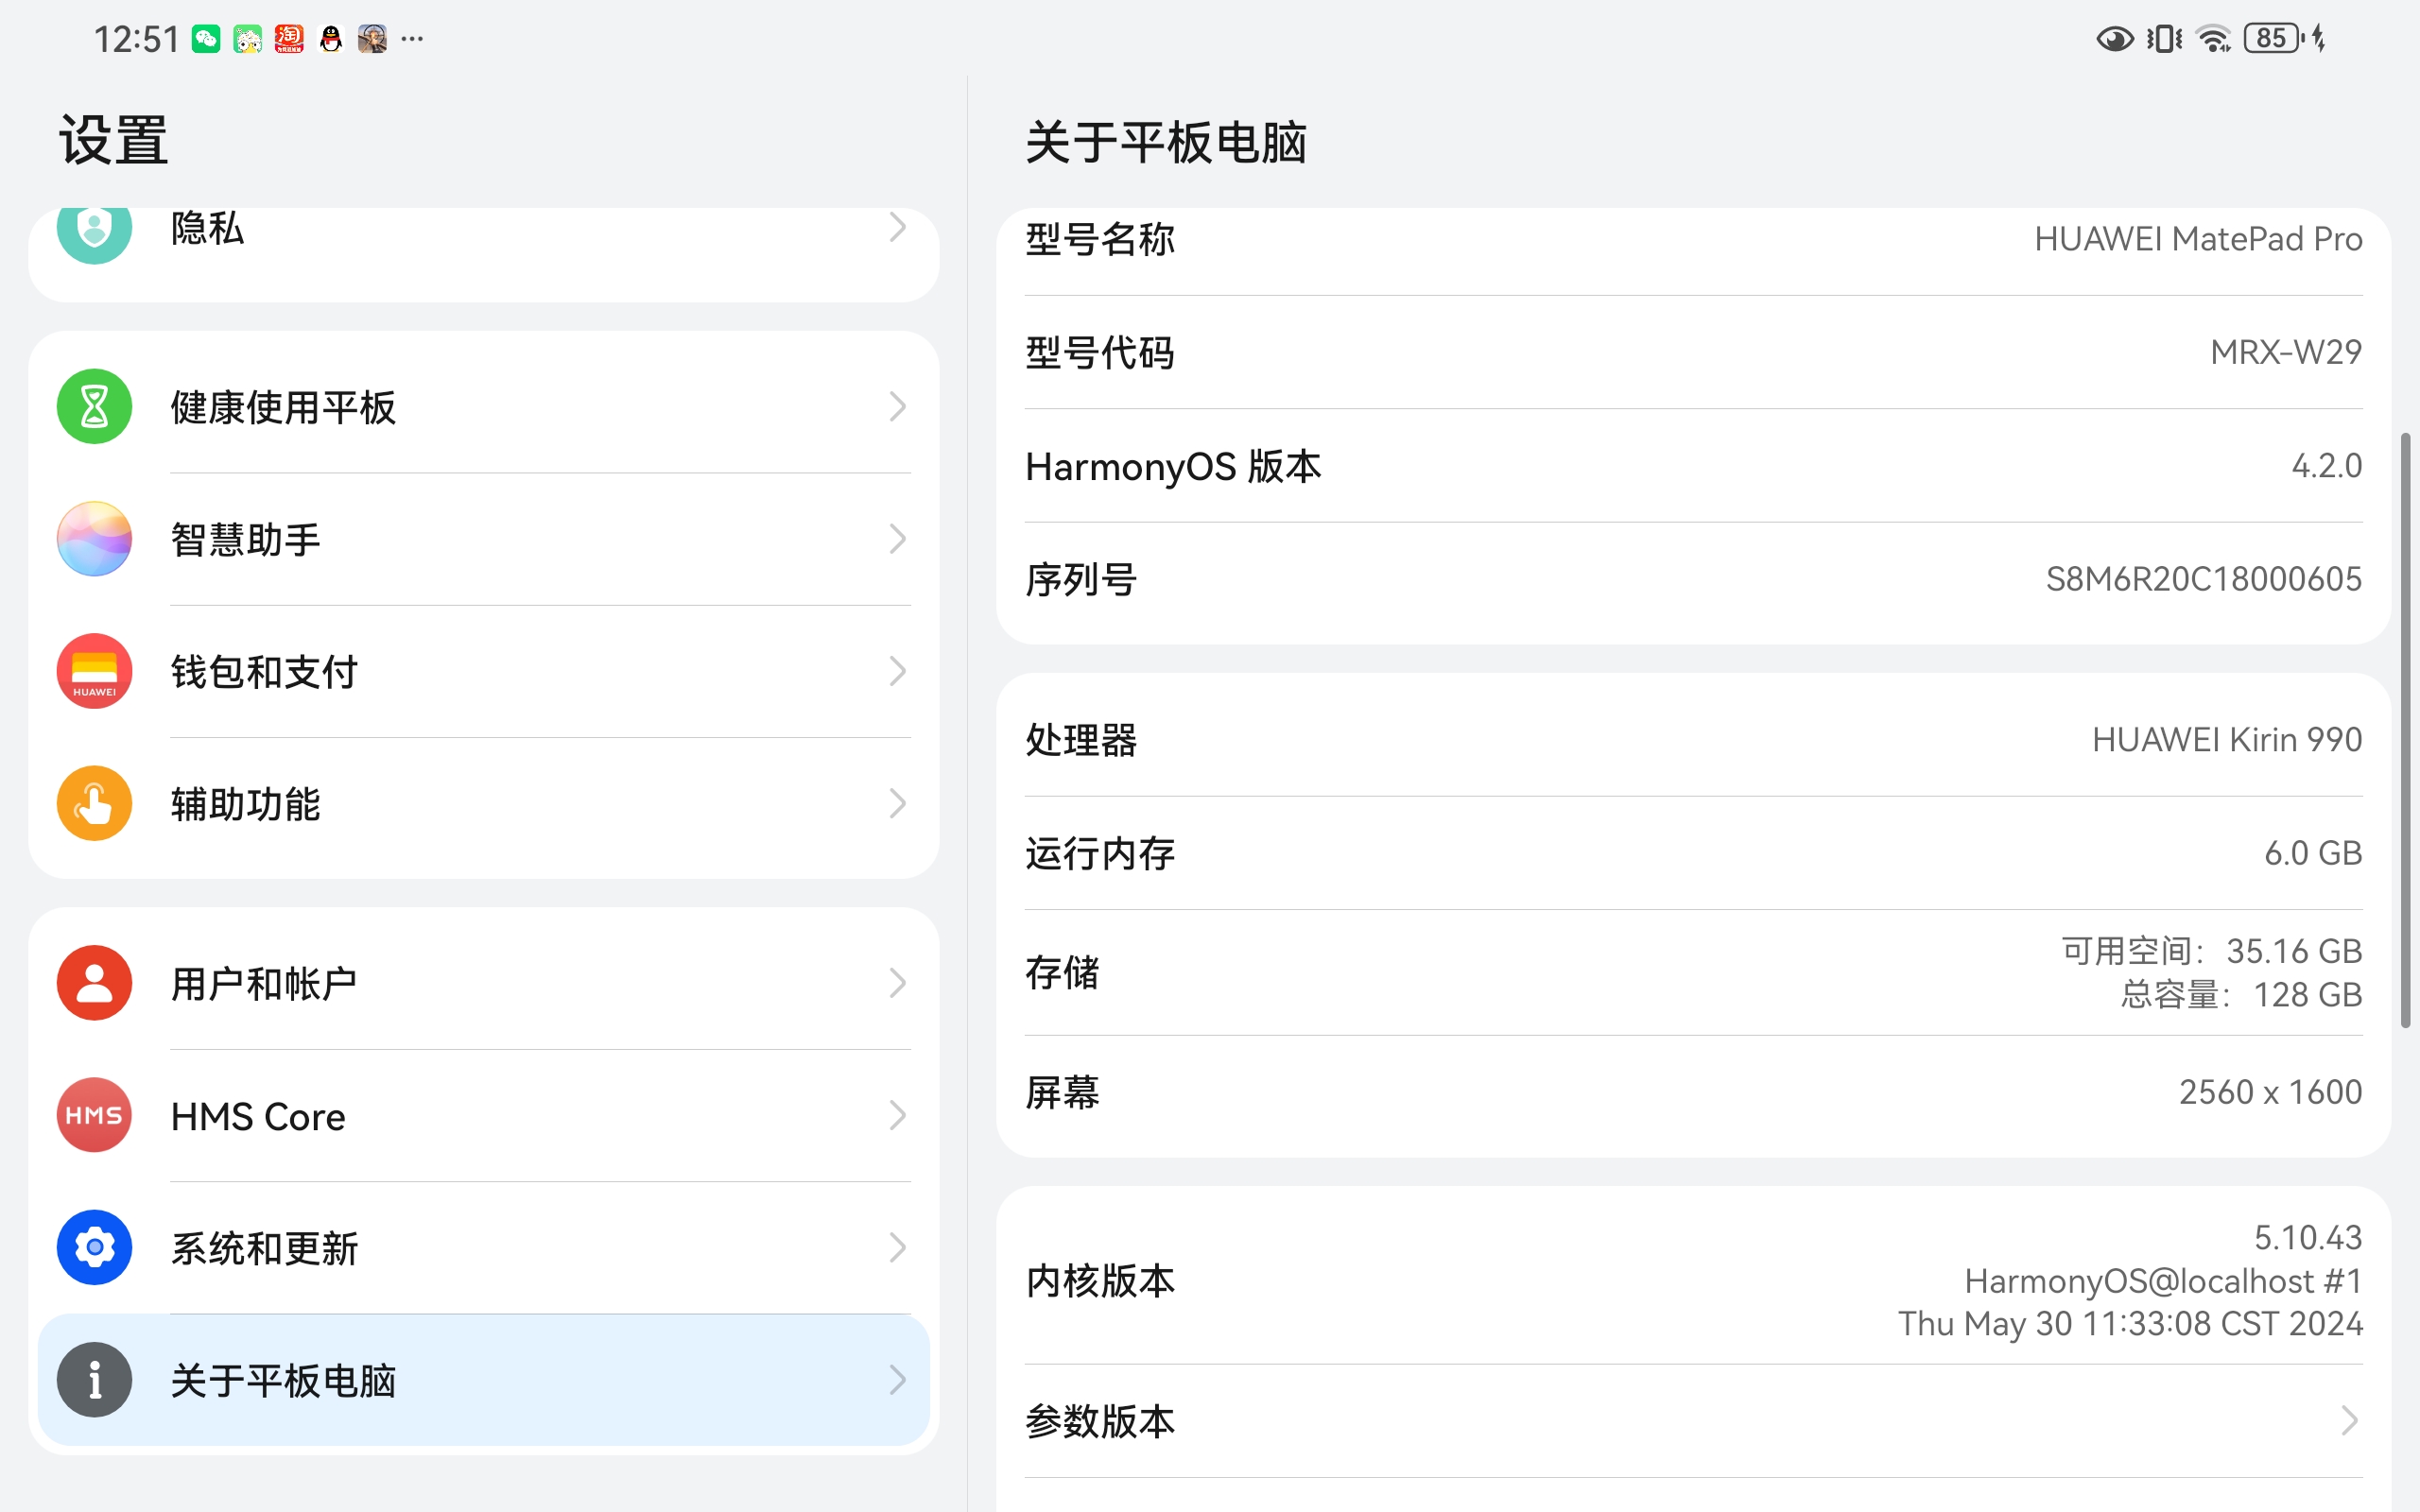Tap the green game notification icon after WeChat
Viewport: 2420px width, 1512px height.
248,39
